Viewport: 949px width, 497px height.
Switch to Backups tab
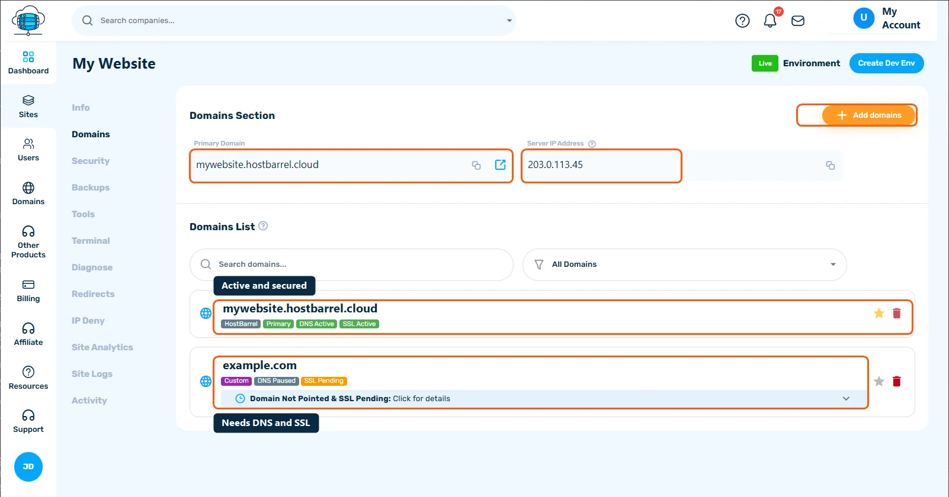(x=91, y=188)
